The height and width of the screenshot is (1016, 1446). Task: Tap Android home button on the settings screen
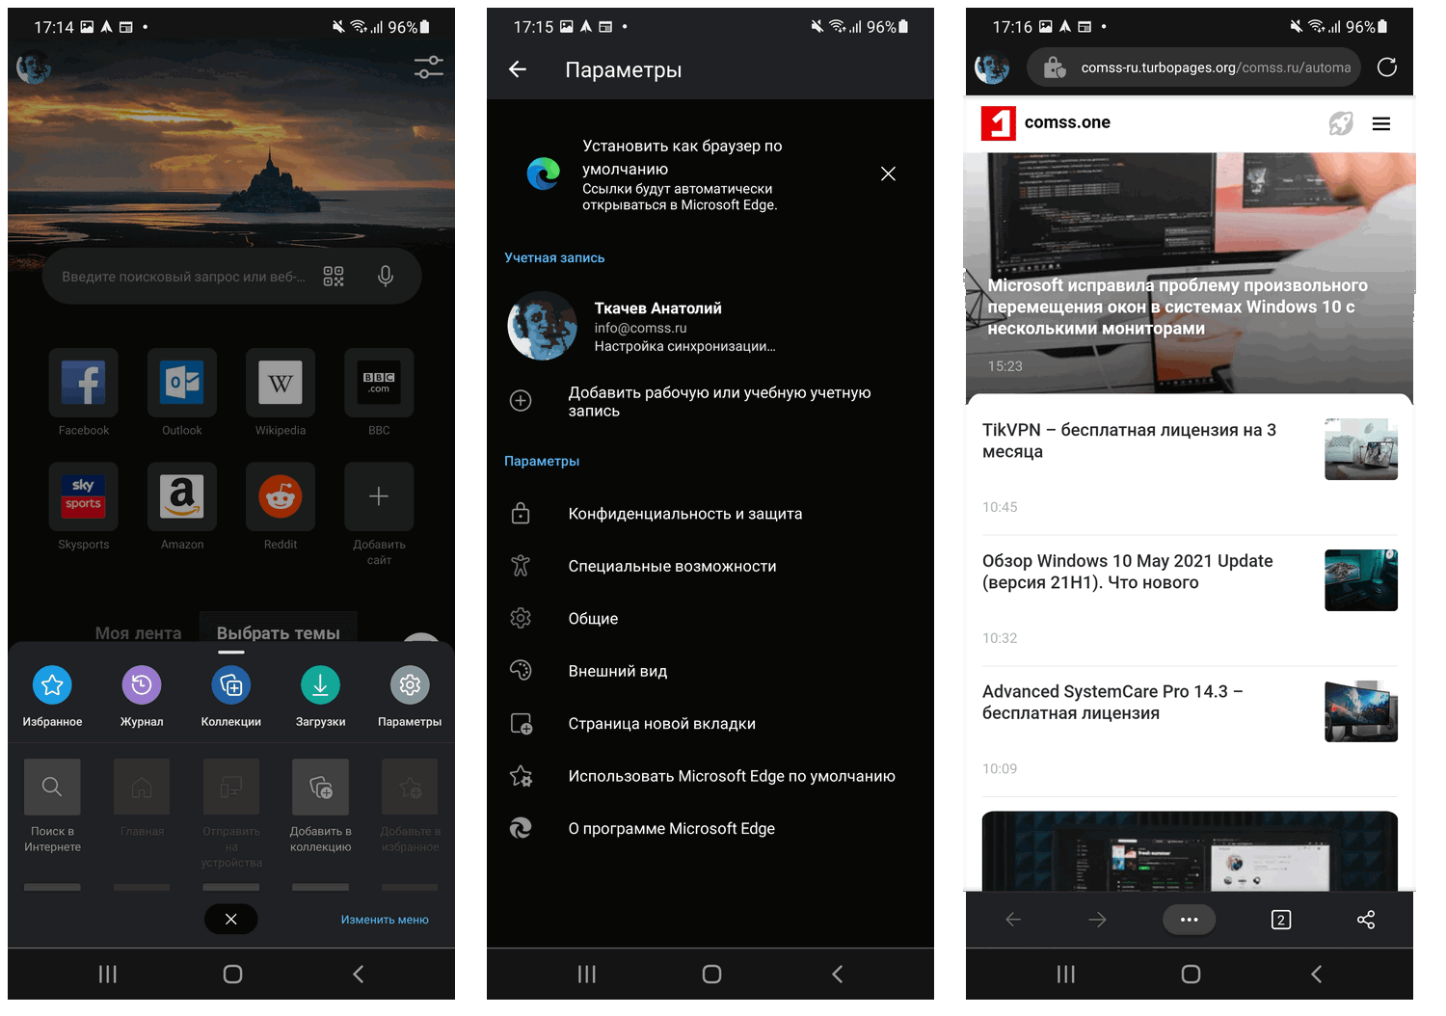tap(711, 975)
